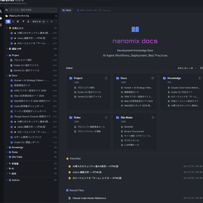Open Web 3D表現技術ガイド 2026 inside the Docs card
This screenshot has height=203, width=203.
click(x=138, y=101)
